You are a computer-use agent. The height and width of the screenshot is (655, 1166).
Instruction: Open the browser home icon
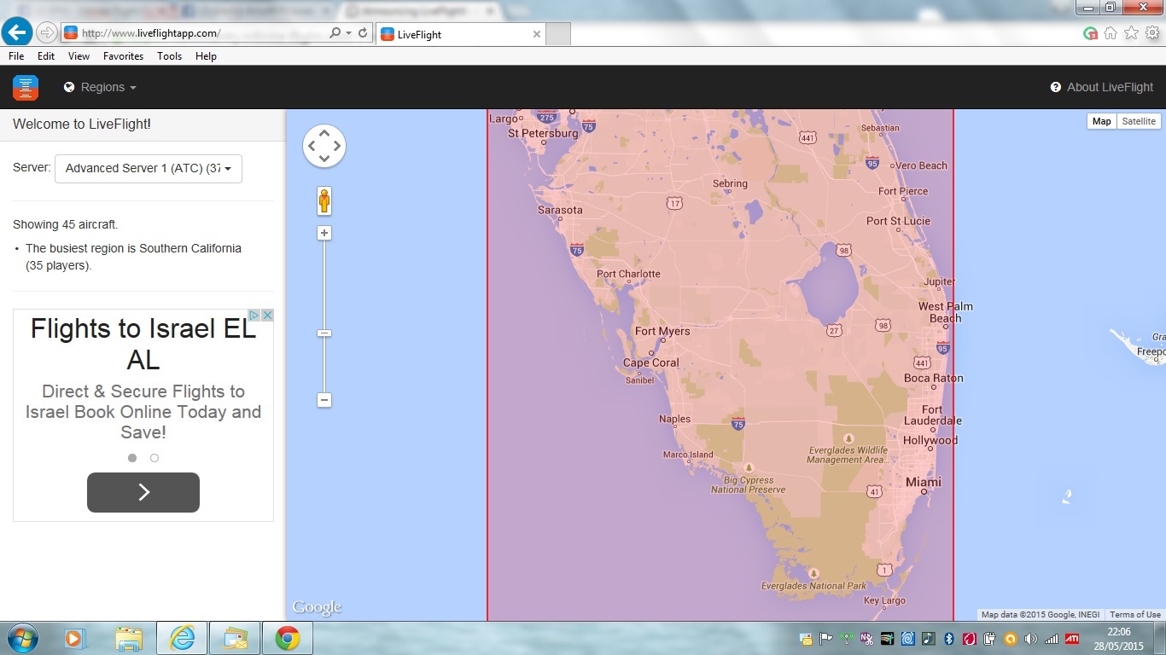click(1111, 33)
